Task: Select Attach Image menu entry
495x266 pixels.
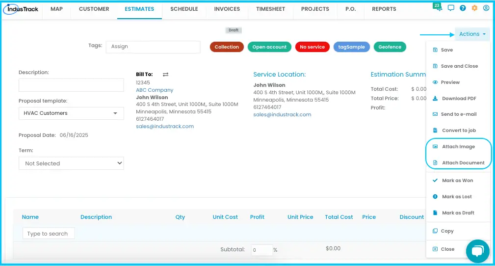Action: (x=458, y=147)
